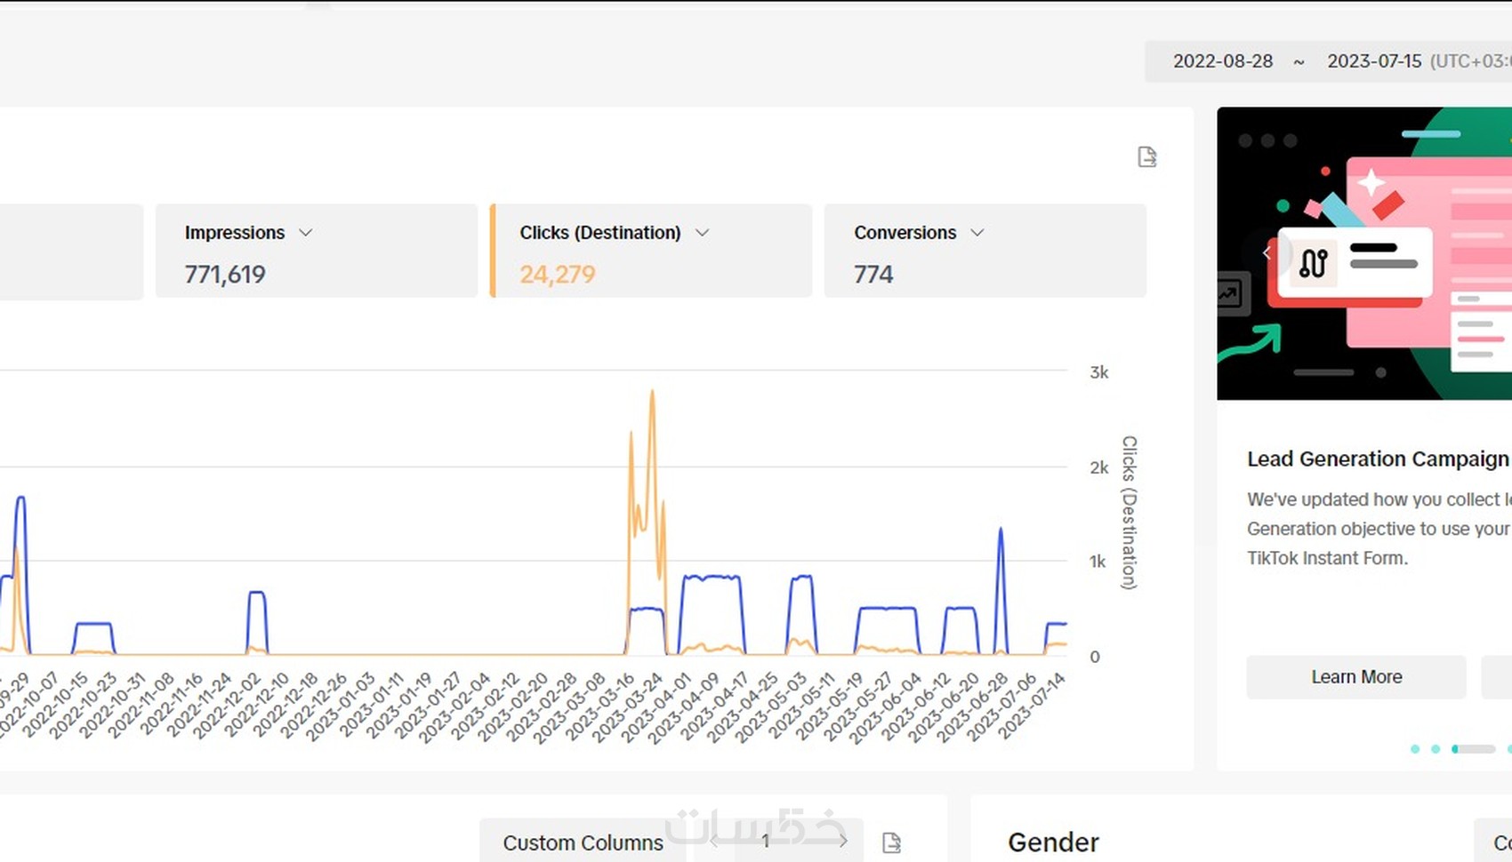Click the chart export icon above the metrics

pyautogui.click(x=1146, y=157)
